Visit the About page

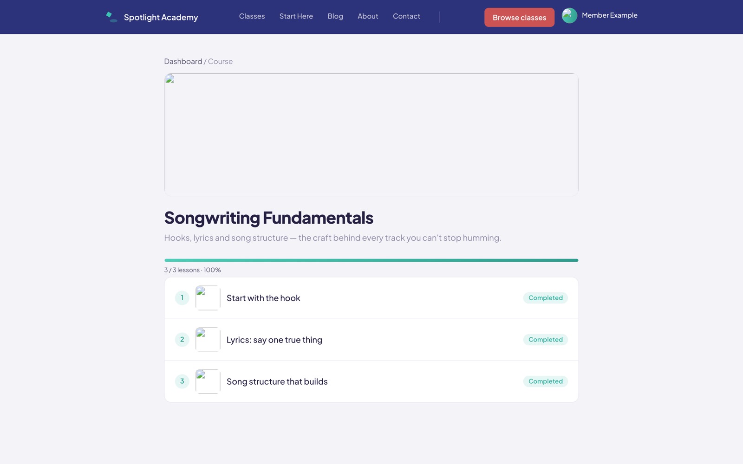point(368,16)
